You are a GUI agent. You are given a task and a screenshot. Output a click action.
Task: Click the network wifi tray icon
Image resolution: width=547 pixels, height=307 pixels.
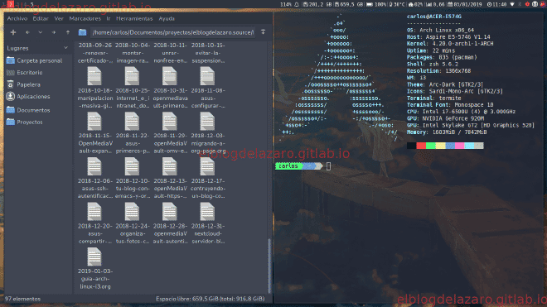(x=512, y=4)
